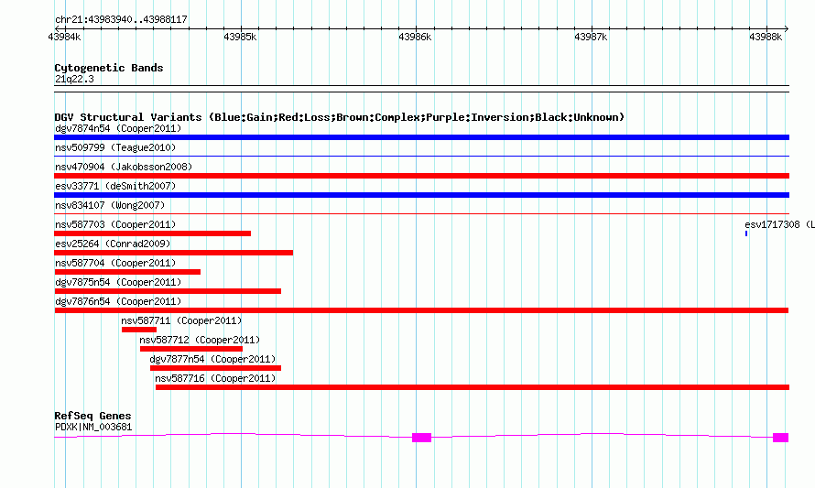The width and height of the screenshot is (815, 488).
Task: Click the PDXK|NM_003681 gene label
Action: click(x=93, y=428)
